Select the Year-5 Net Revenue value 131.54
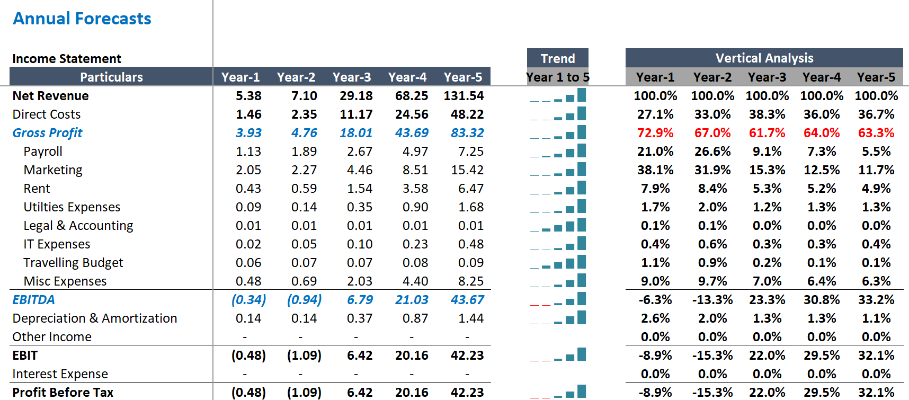The width and height of the screenshot is (909, 400). click(x=464, y=96)
